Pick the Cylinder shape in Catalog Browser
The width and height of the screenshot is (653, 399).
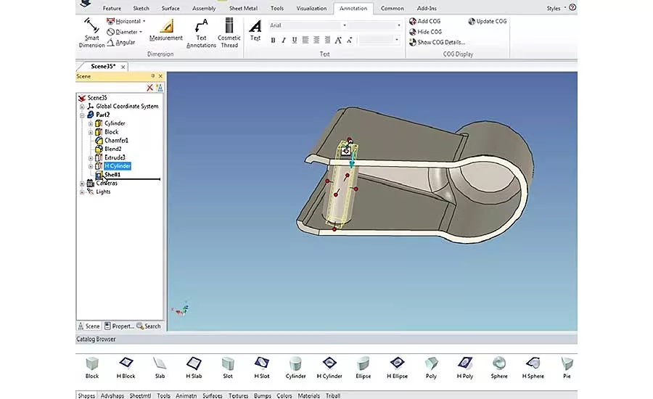[x=296, y=368]
